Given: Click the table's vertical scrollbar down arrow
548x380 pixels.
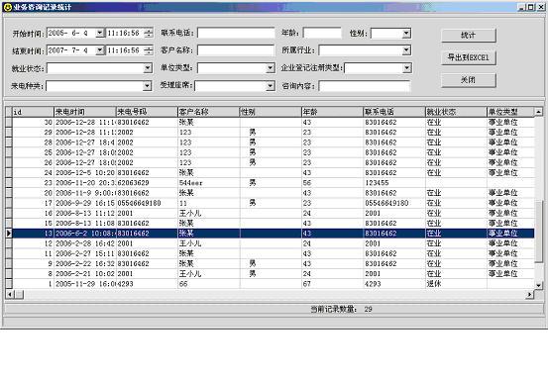Looking at the screenshot, I should [x=538, y=285].
